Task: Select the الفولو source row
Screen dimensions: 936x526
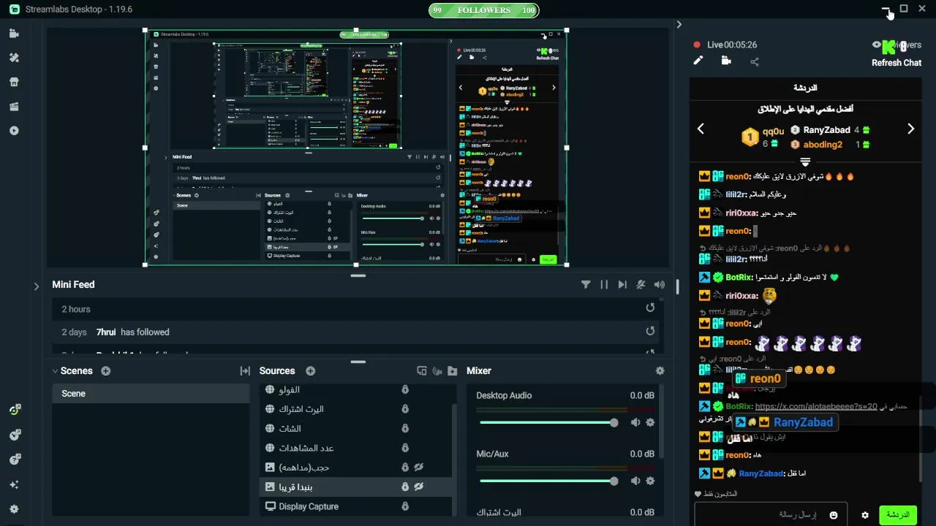Action: point(356,389)
